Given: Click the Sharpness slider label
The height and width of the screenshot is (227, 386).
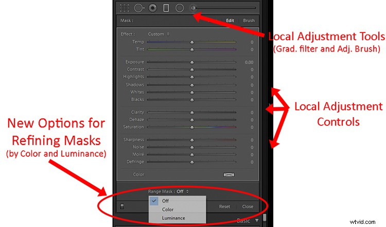Looking at the screenshot, I should click(133, 140).
